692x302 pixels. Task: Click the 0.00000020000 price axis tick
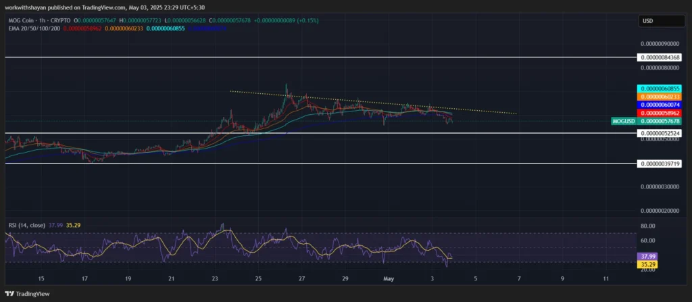(x=661, y=211)
